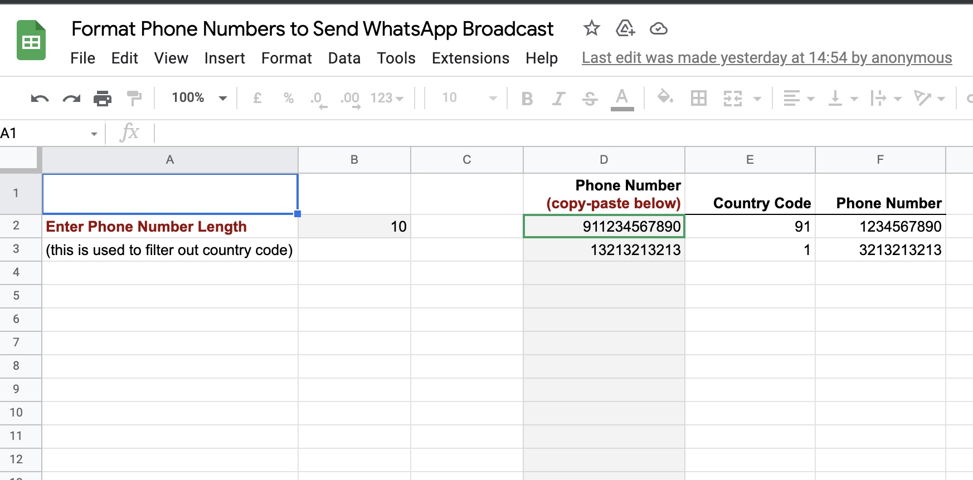973x480 pixels.
Task: Expand the Name box dropdown arrow
Action: tap(94, 134)
